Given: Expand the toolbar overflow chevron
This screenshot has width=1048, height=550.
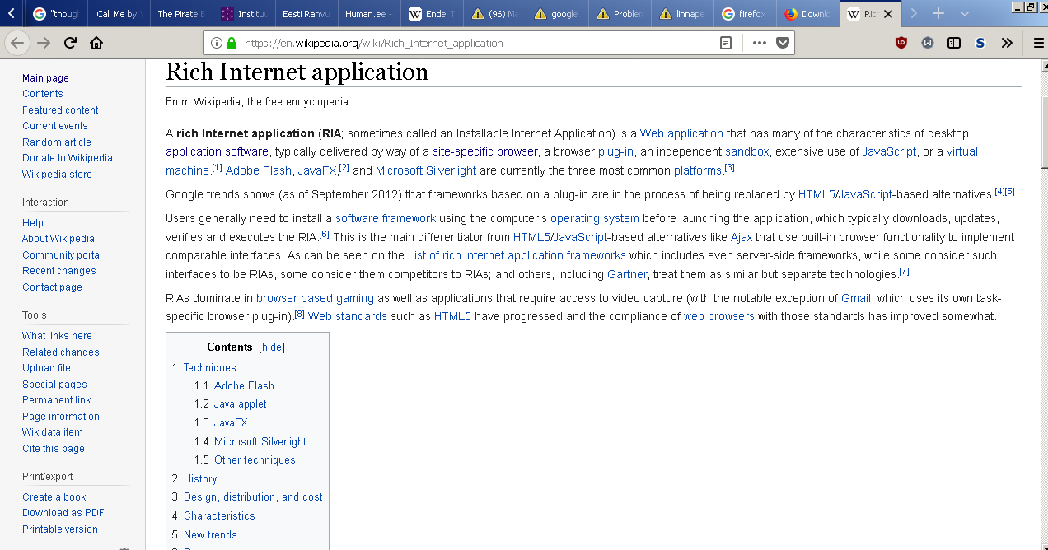Looking at the screenshot, I should tap(1007, 43).
